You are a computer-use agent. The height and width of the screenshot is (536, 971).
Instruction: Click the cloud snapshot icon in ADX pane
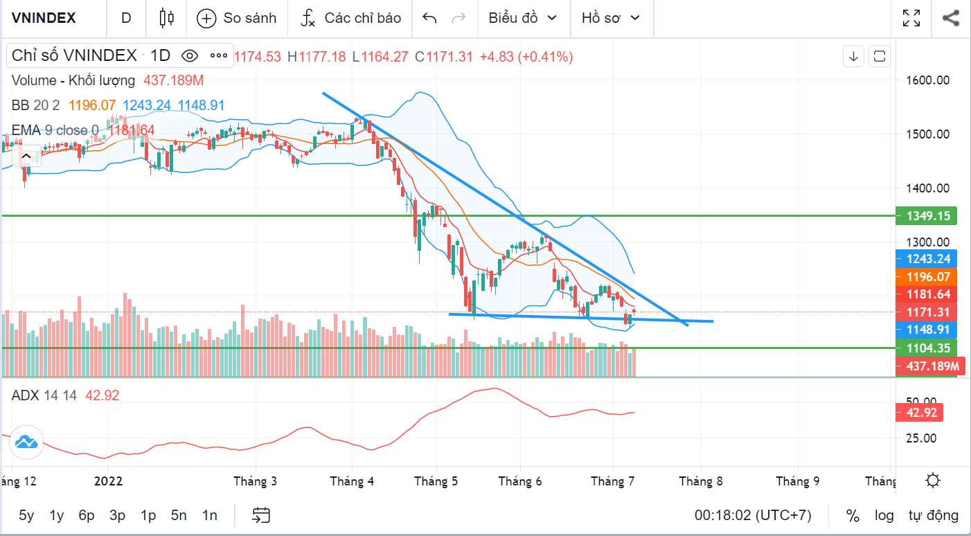click(x=26, y=442)
